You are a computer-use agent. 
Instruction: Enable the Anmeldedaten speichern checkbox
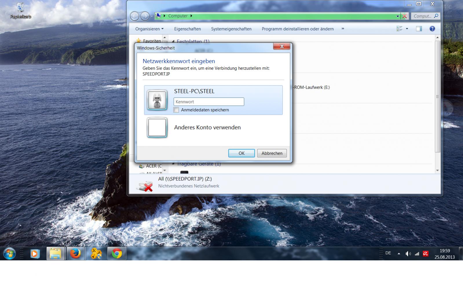point(176,110)
